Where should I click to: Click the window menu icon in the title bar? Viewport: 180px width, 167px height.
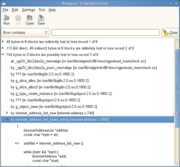[x=4, y=4]
